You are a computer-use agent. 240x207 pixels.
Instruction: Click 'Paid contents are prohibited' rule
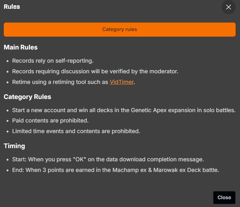tap(50, 121)
